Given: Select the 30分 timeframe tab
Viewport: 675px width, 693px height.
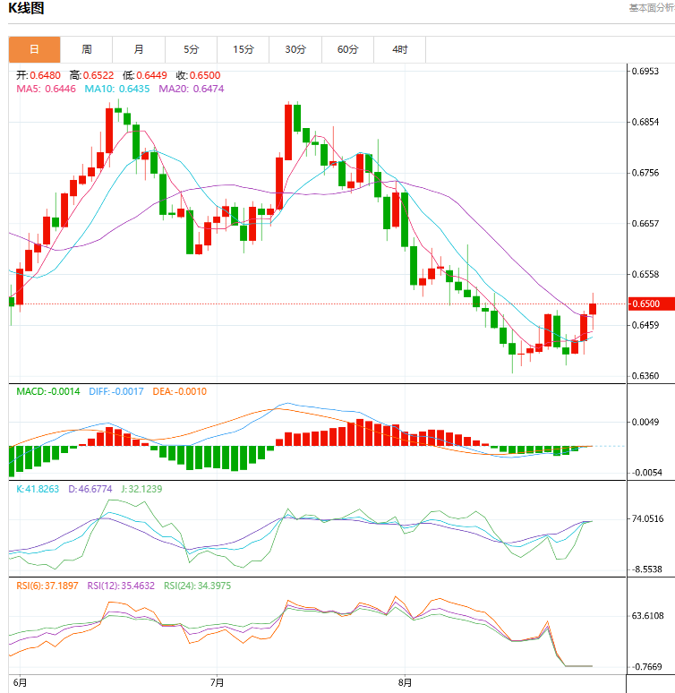Looking at the screenshot, I should pos(295,49).
